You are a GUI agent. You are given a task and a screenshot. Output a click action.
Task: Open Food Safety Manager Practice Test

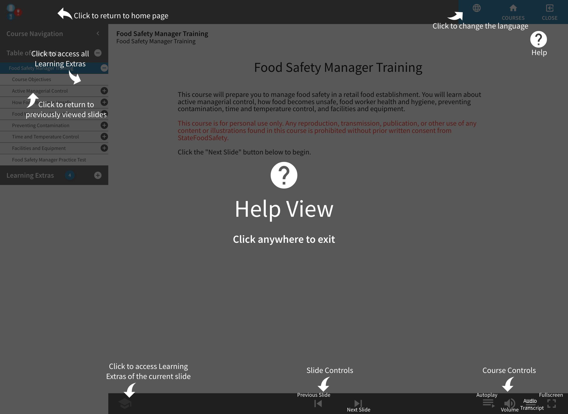(49, 160)
